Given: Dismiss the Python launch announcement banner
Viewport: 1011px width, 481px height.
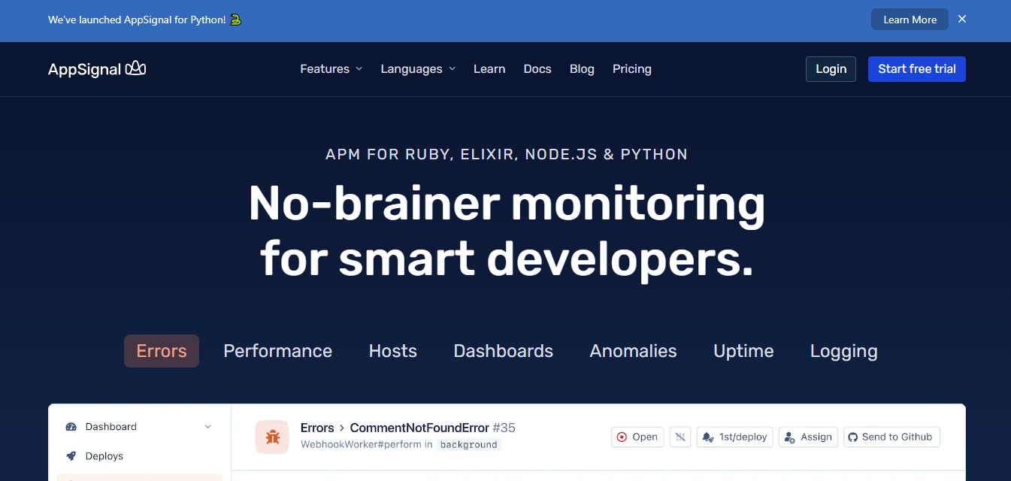Looking at the screenshot, I should pos(962,20).
